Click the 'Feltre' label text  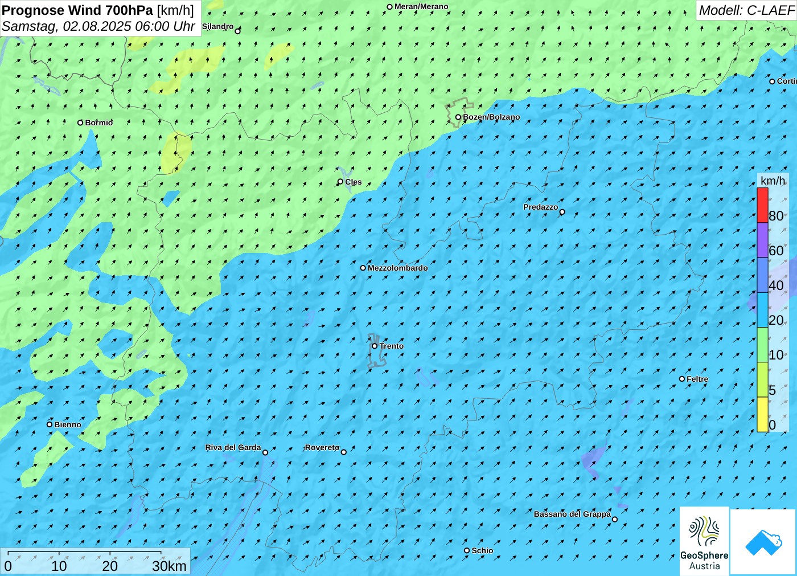pos(697,379)
